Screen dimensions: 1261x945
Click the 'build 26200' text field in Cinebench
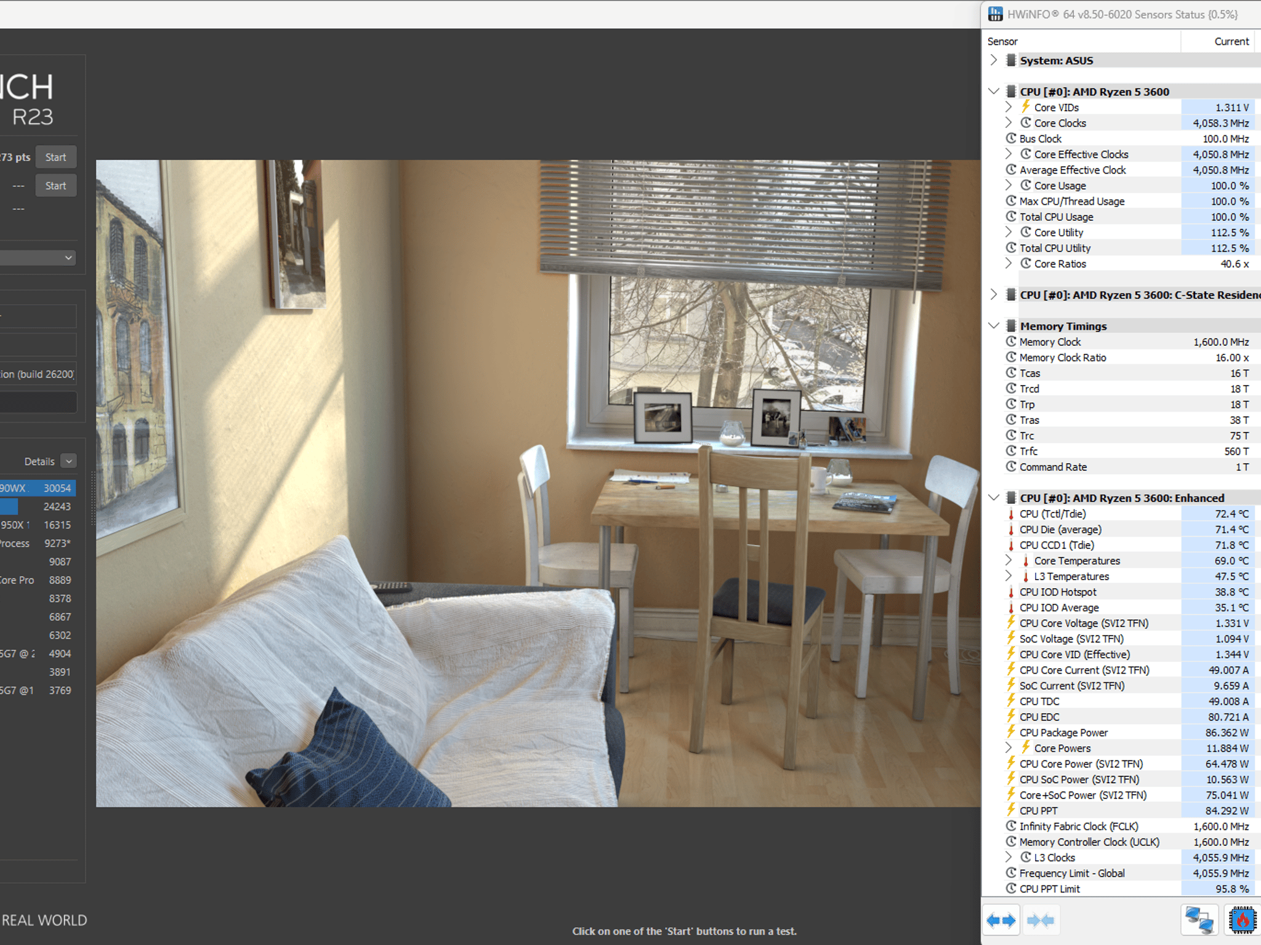(38, 373)
